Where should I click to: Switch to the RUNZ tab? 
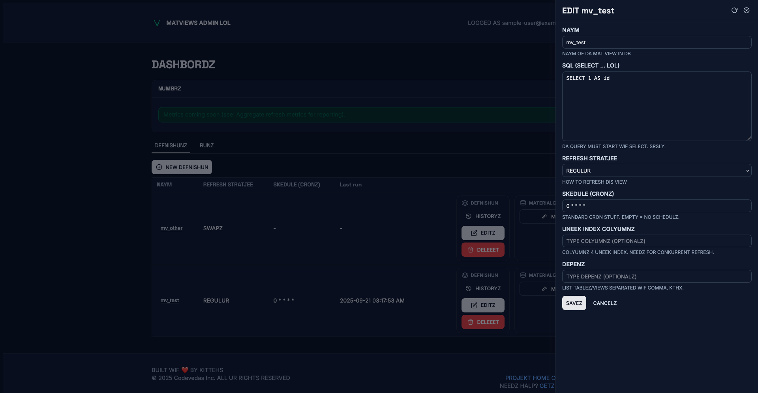[x=206, y=146]
